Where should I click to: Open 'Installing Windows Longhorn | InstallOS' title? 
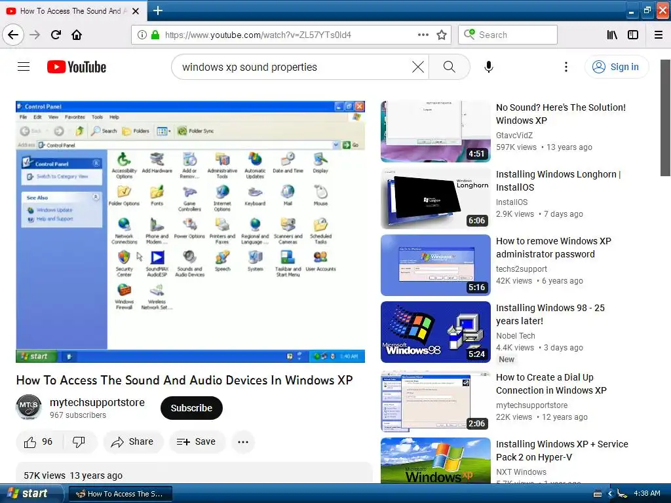click(558, 181)
